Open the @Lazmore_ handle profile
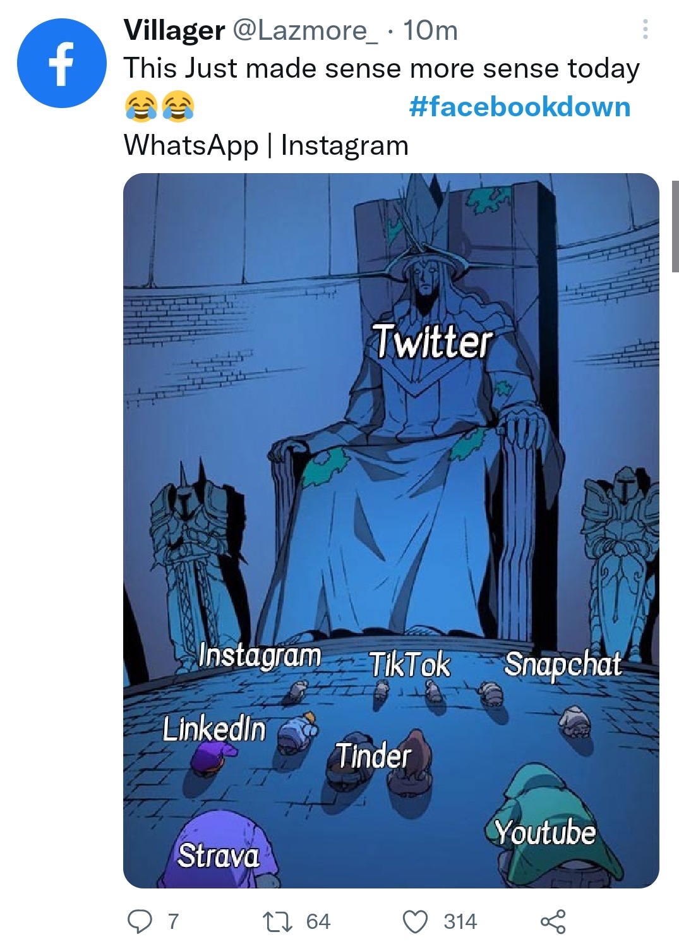The width and height of the screenshot is (679, 951). coord(306,30)
